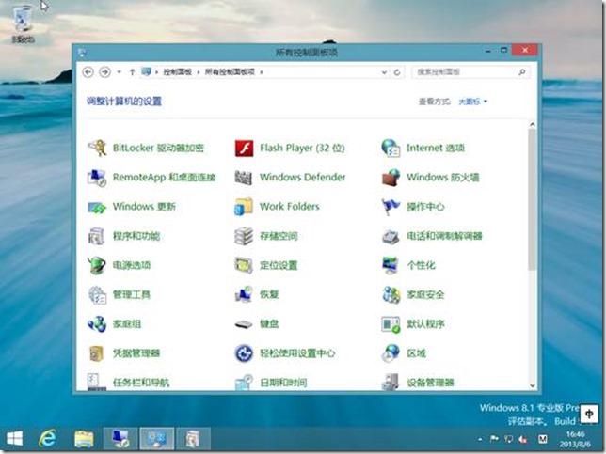Screen dimensions: 606x454
Task: Click the search magnifier icon
Action: (522, 72)
